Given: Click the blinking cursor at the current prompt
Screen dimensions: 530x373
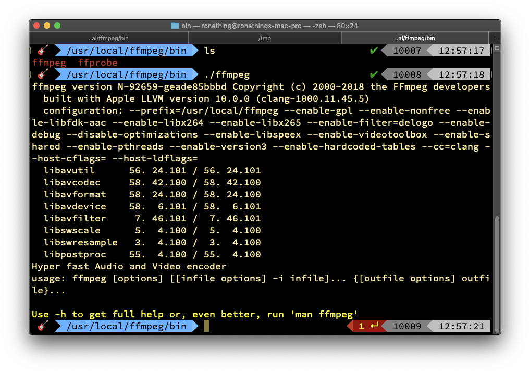Looking at the screenshot, I should pos(206,326).
